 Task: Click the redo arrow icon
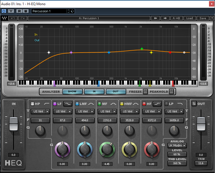(x=23, y=18)
